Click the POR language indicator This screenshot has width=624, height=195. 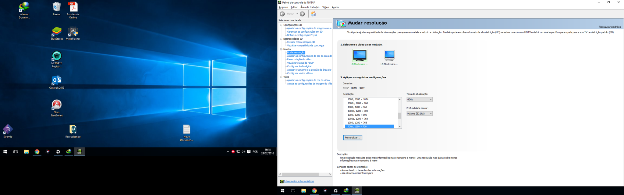[255, 152]
